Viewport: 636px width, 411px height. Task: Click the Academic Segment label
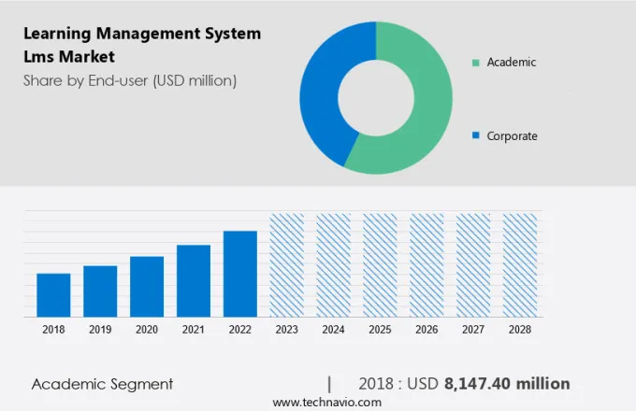(x=102, y=384)
